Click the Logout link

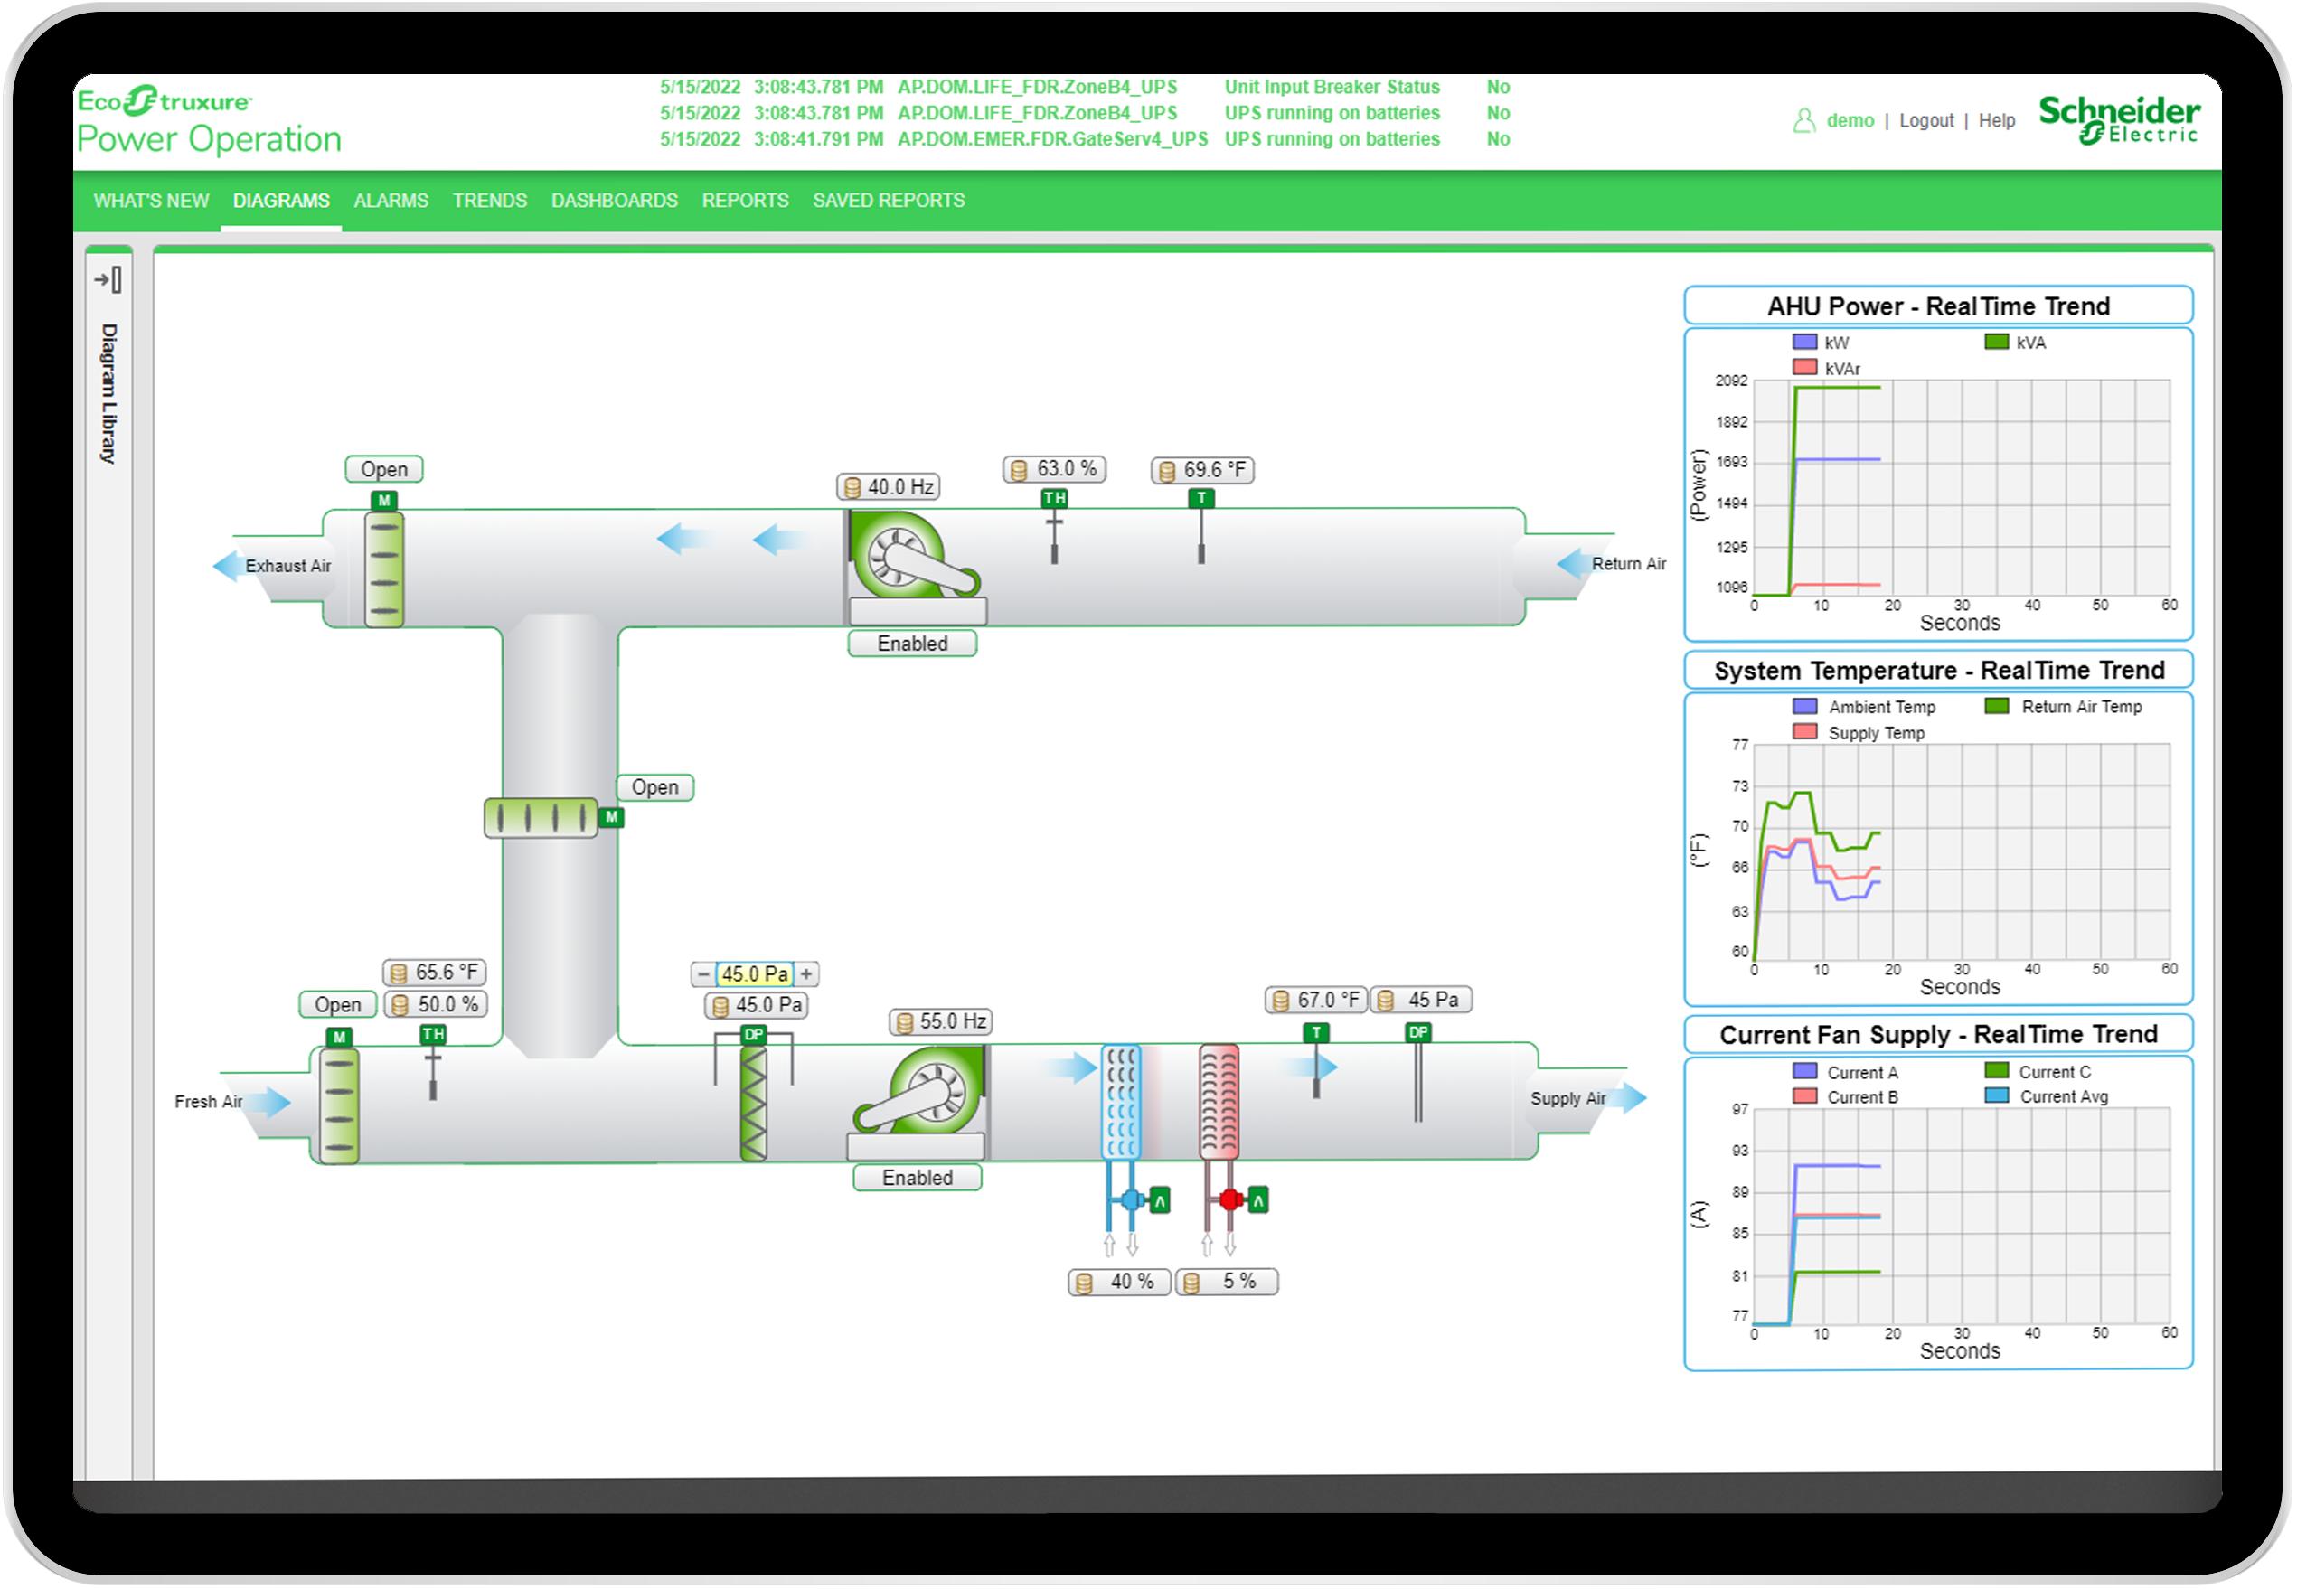pos(1927,121)
